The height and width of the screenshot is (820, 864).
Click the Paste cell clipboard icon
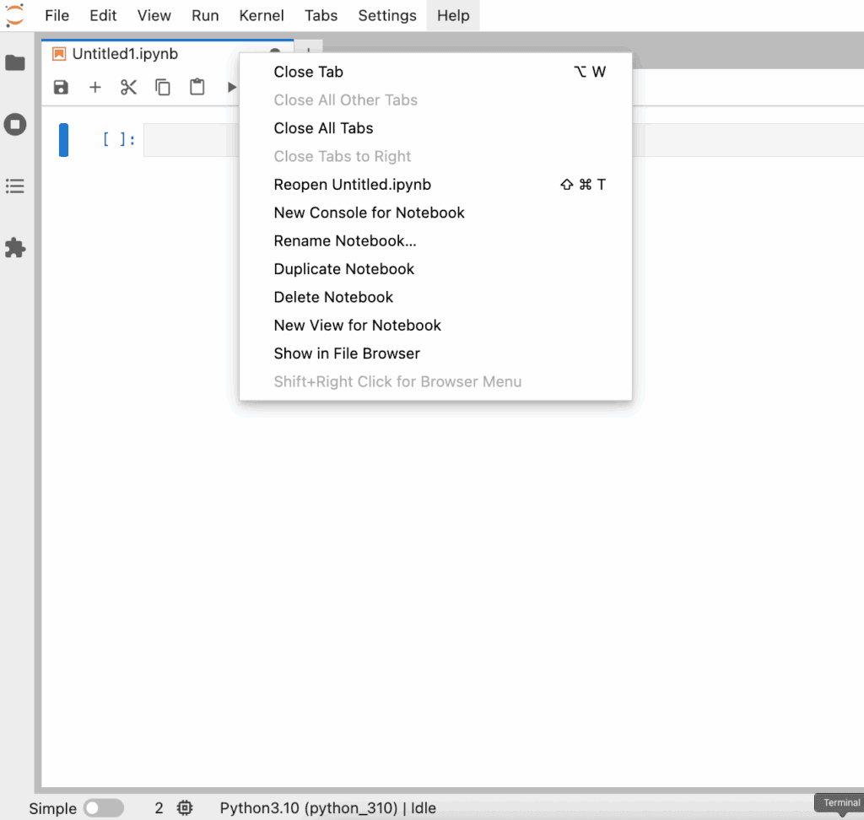tap(197, 88)
